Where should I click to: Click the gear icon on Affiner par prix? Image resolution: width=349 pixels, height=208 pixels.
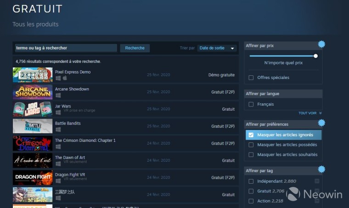321,44
